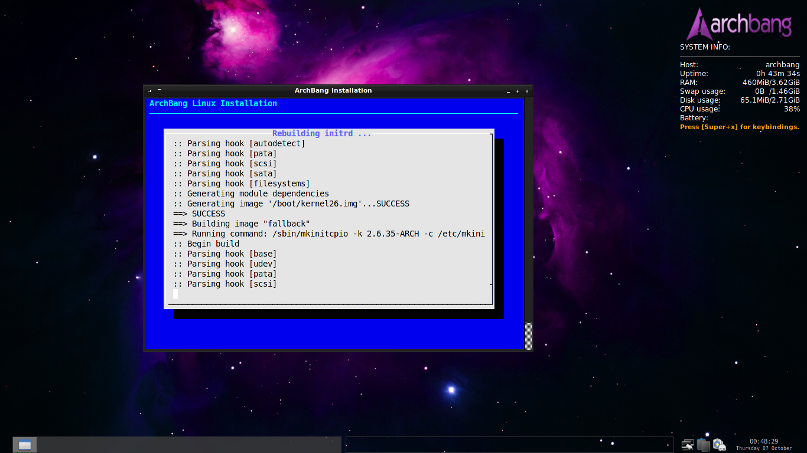Maximize the ArchBang Installation window
The height and width of the screenshot is (453, 807).
click(518, 91)
